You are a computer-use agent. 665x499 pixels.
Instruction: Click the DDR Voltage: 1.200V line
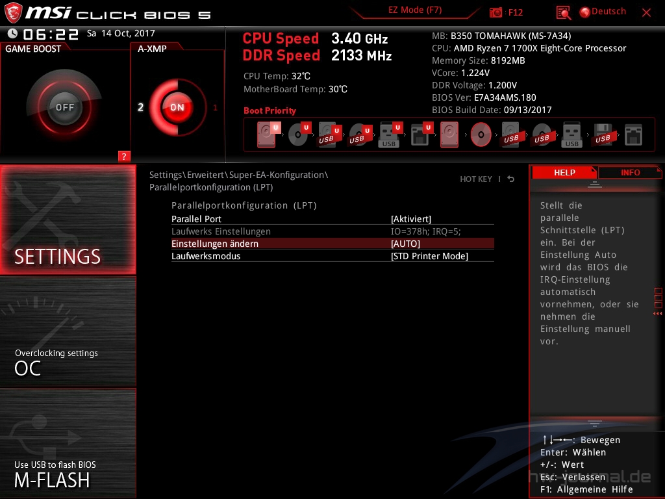click(x=474, y=85)
